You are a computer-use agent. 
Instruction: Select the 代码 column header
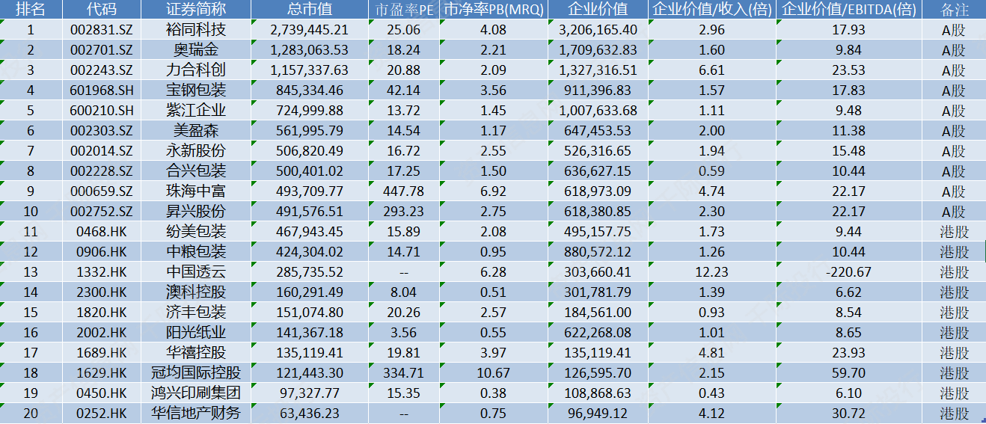click(x=102, y=10)
